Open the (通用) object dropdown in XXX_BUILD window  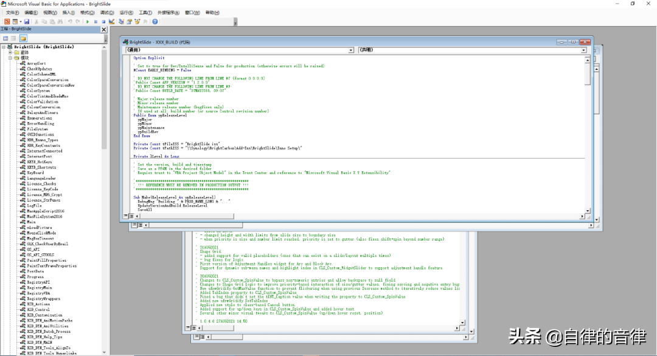[x=351, y=50]
